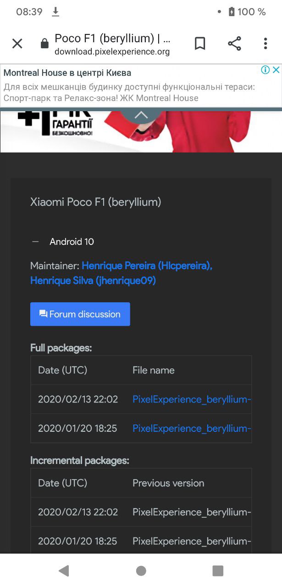The height and width of the screenshot is (588, 282).
Task: Tap the bookmark icon in toolbar
Action: (x=200, y=44)
